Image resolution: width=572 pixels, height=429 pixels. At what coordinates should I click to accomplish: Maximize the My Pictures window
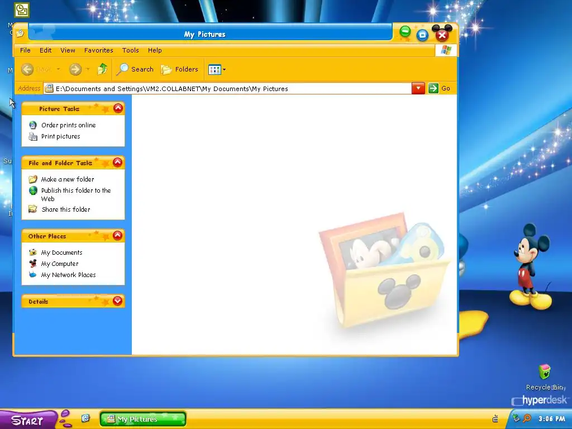422,35
